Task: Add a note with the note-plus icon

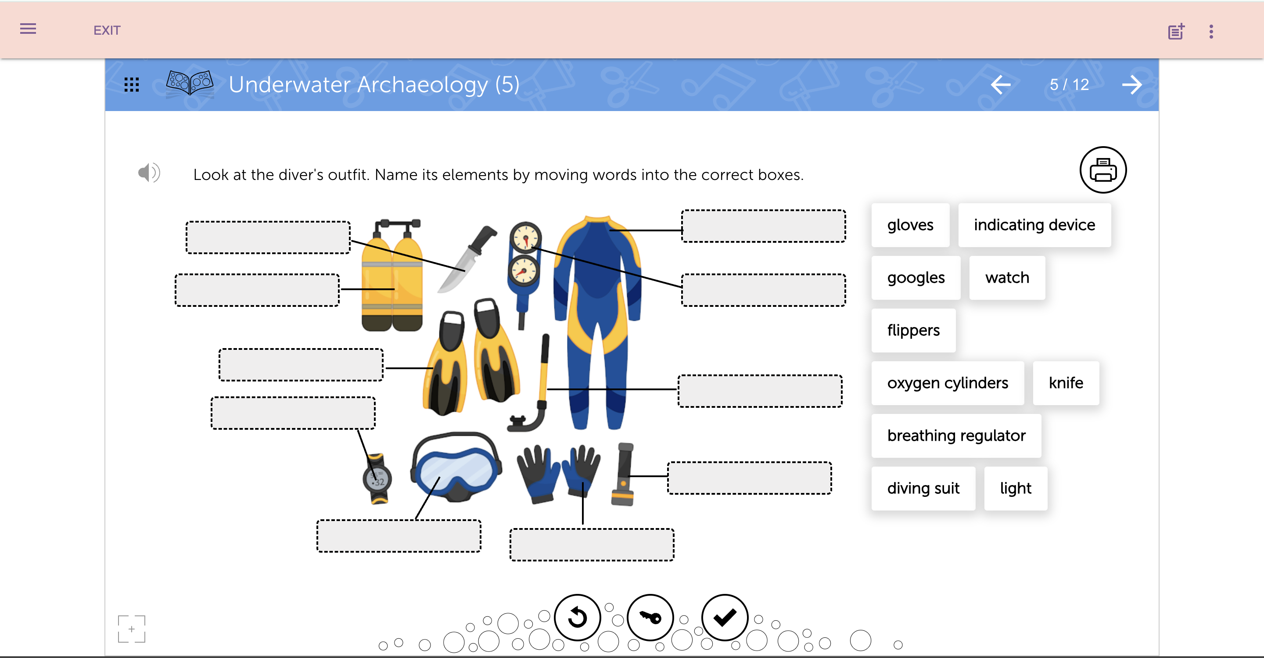Action: [x=1176, y=32]
